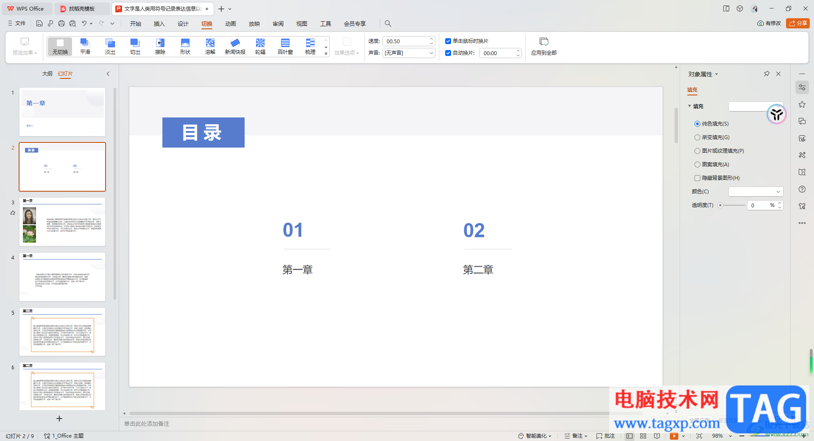Select 图案填充 pattern fill option

click(x=712, y=165)
